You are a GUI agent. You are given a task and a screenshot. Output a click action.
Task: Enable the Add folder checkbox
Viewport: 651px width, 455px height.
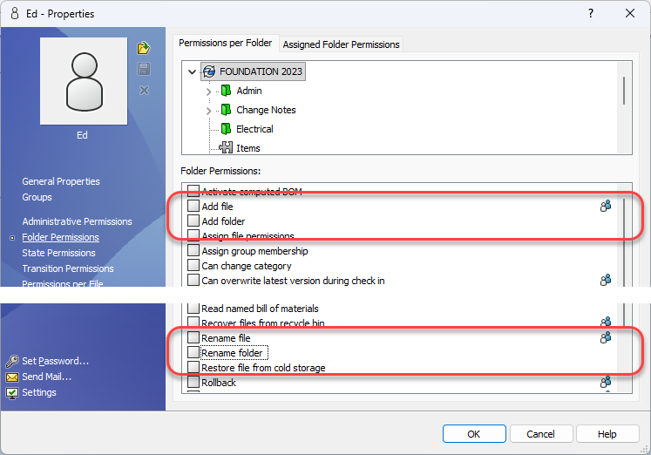[x=193, y=221]
